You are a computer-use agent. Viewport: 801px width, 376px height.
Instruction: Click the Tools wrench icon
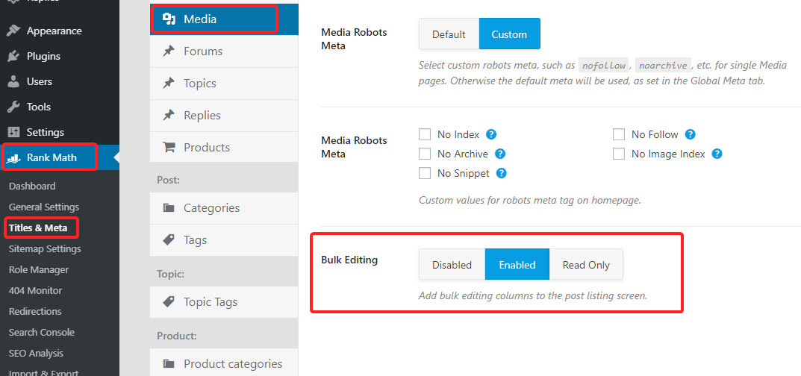13,107
